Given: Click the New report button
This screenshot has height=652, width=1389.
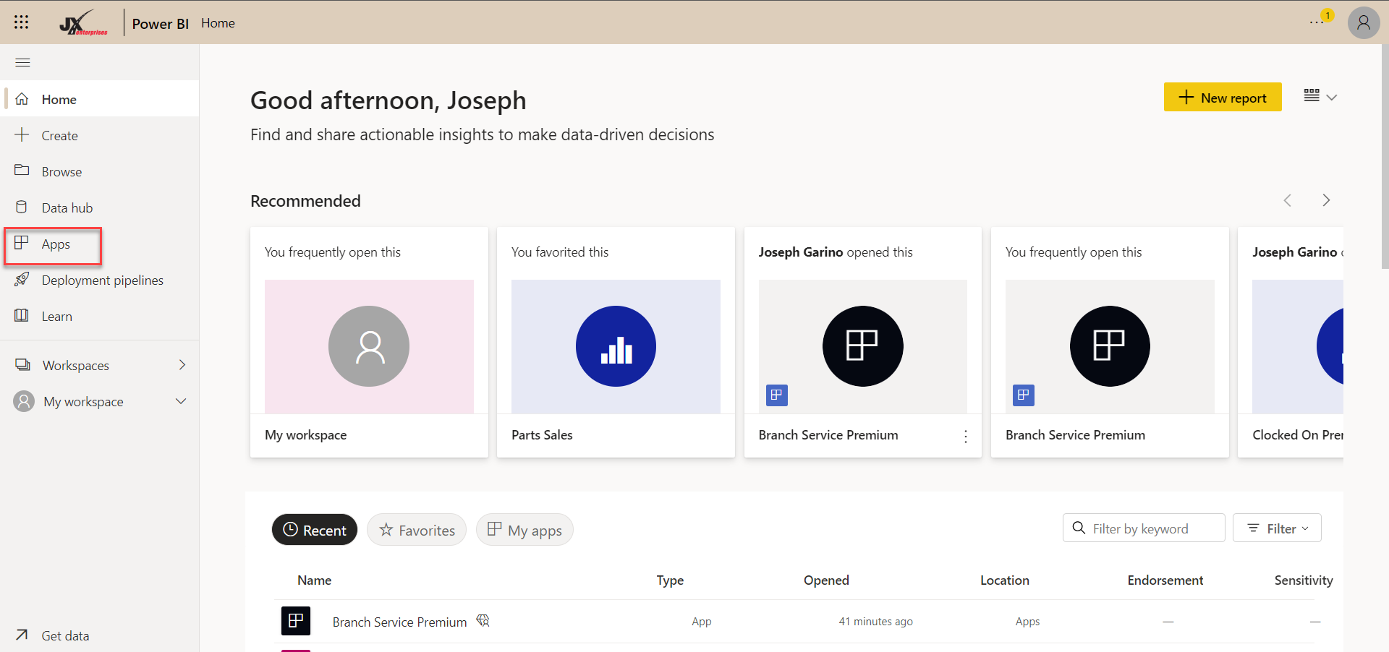Looking at the screenshot, I should pyautogui.click(x=1223, y=97).
